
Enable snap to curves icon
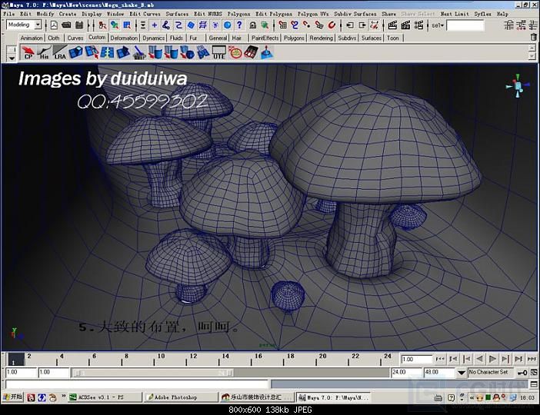[295, 25]
